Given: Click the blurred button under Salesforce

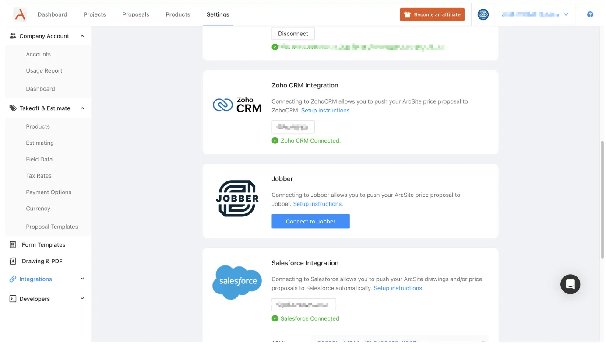Looking at the screenshot, I should pyautogui.click(x=304, y=305).
